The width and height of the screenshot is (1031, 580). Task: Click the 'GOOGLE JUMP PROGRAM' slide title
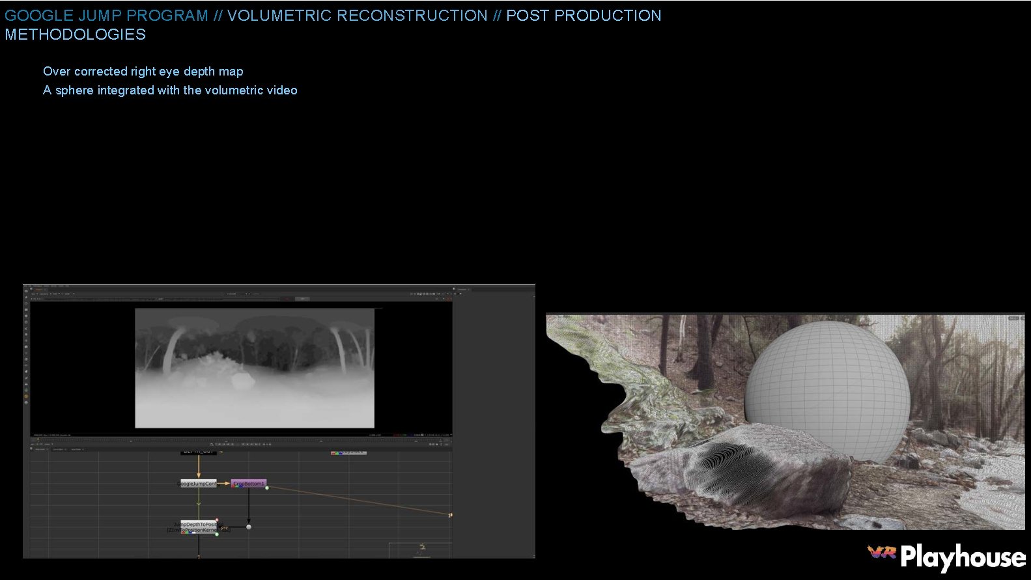[106, 16]
